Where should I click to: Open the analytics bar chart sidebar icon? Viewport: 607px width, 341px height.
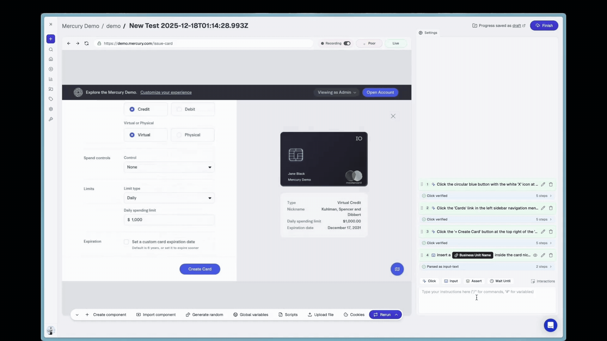pos(51,79)
